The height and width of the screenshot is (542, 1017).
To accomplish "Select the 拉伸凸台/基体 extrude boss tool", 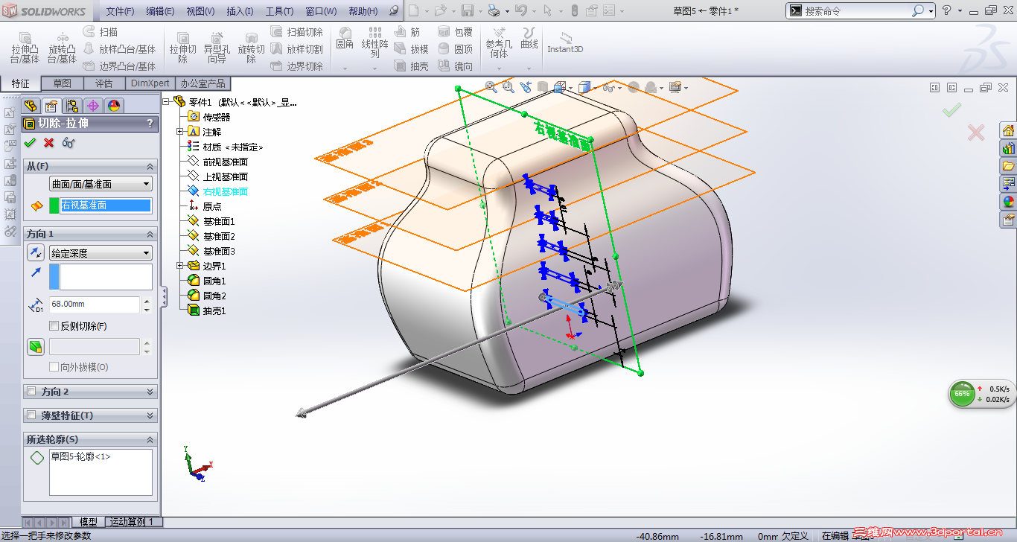I will tap(25, 48).
